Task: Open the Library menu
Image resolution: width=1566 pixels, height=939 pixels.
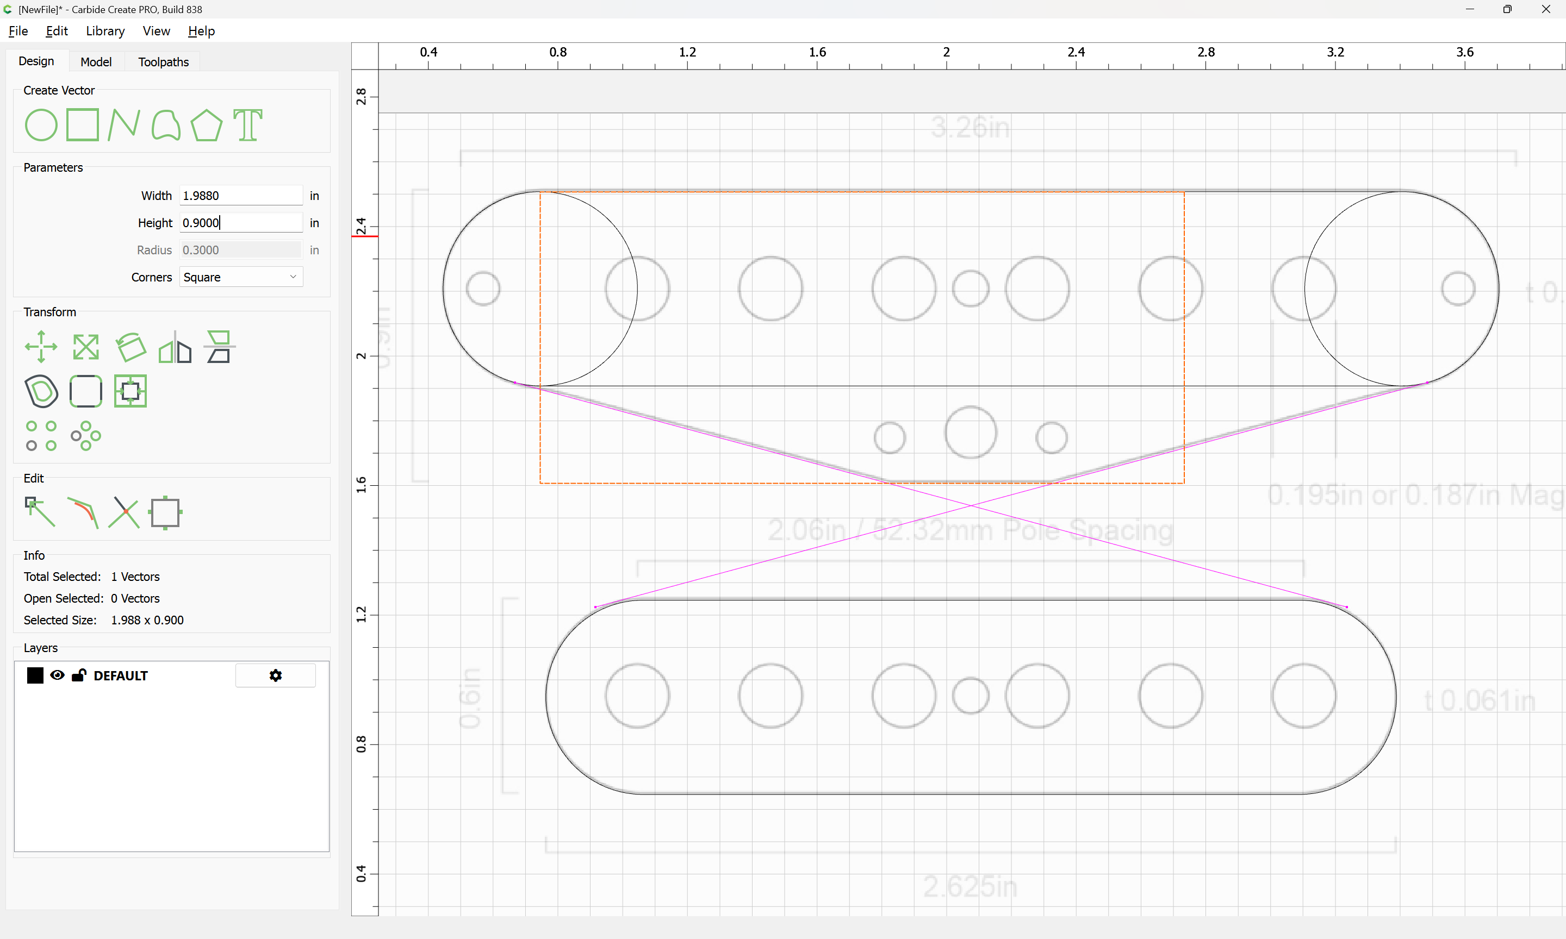Action: coord(105,31)
